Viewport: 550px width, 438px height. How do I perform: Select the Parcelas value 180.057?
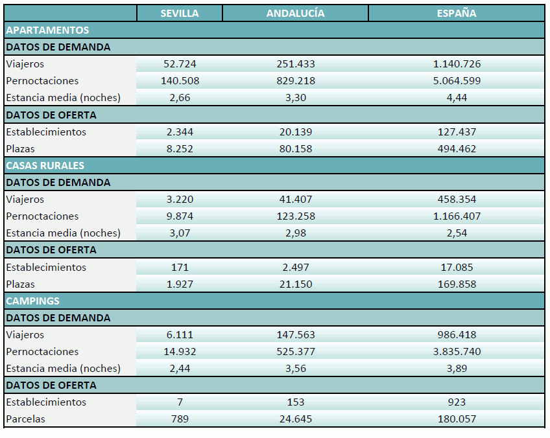click(x=457, y=419)
